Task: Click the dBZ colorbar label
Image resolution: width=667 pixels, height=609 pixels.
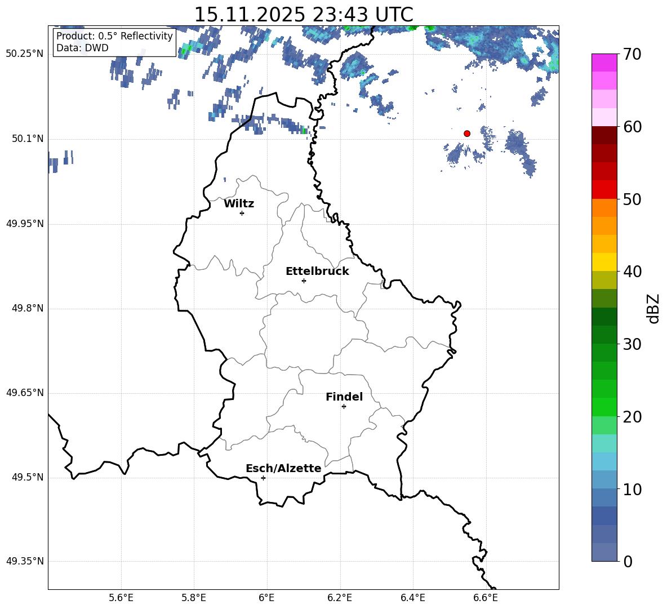Action: [652, 308]
